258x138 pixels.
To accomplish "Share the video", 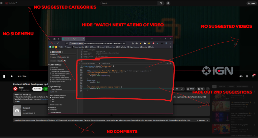I will click(x=190, y=89).
